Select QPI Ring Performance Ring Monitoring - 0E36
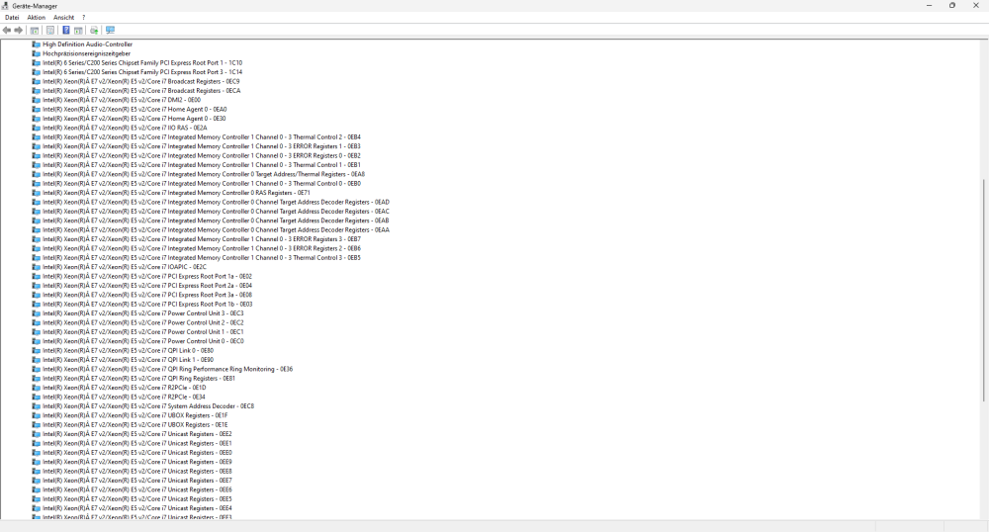Screen dimensions: 989x532 click(x=168, y=369)
